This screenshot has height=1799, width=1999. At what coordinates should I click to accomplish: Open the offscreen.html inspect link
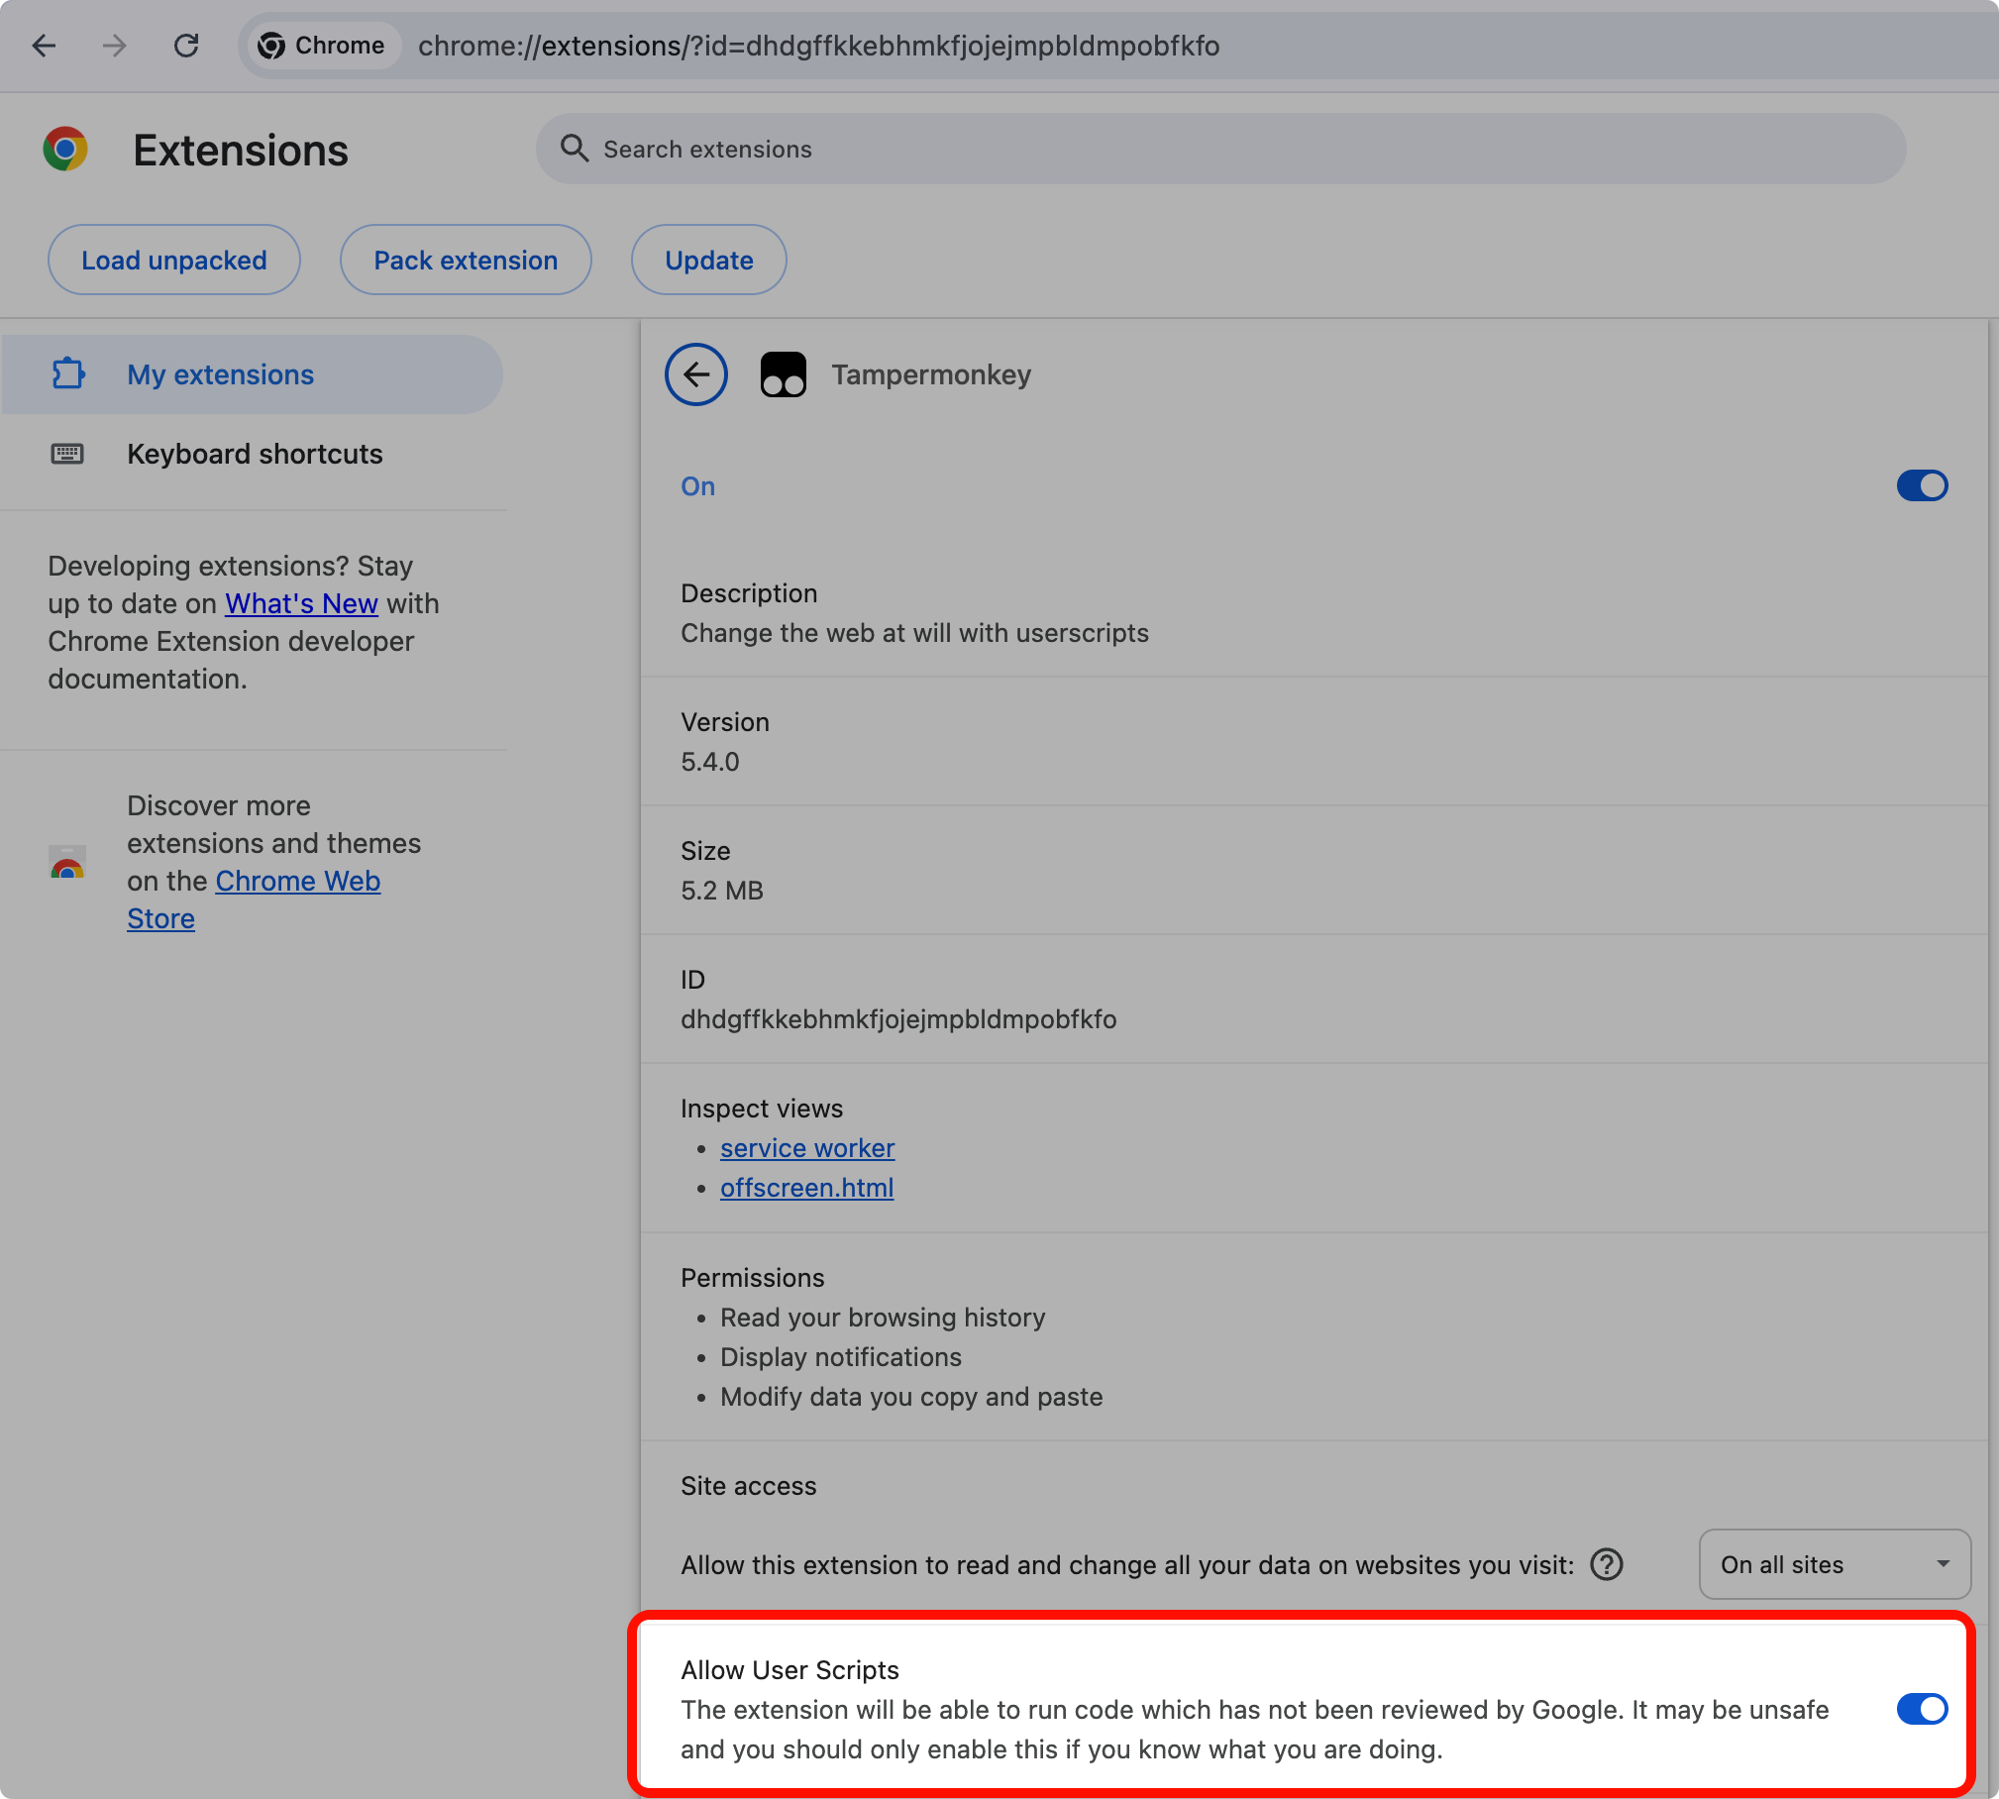pos(806,1188)
